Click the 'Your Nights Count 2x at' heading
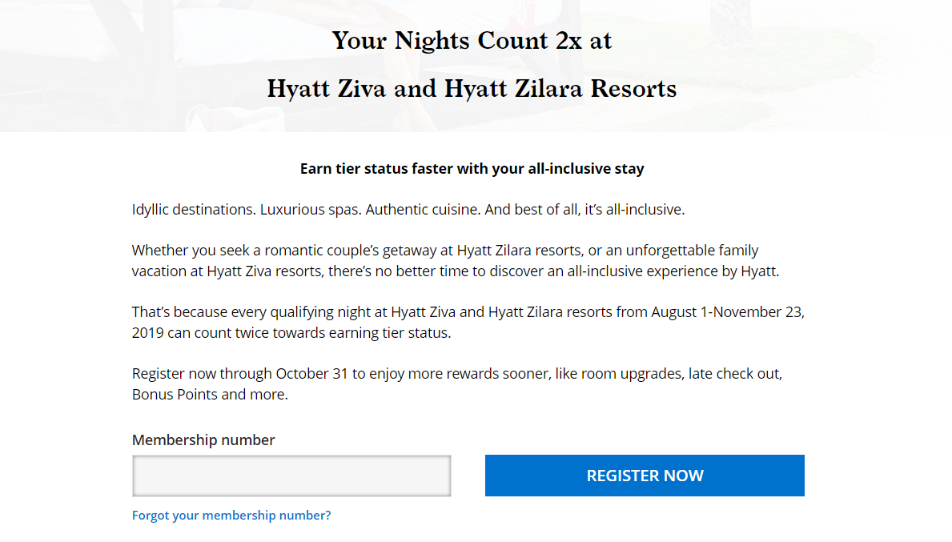 click(472, 40)
